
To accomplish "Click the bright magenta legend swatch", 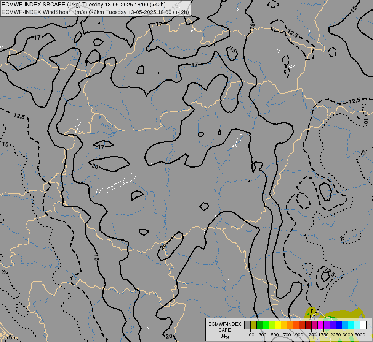I will pyautogui.click(x=320, y=325).
